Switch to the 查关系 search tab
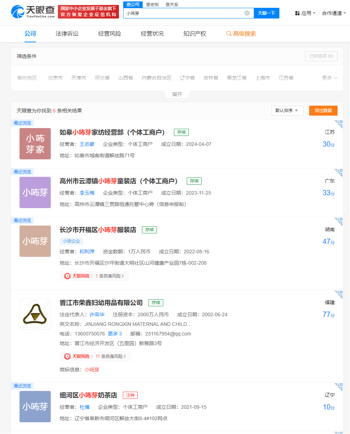Image resolution: width=350 pixels, height=434 pixels. (172, 5)
